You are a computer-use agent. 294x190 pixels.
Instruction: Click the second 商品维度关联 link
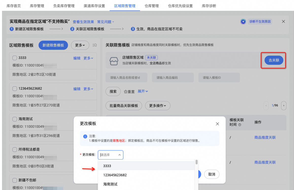click(x=265, y=162)
